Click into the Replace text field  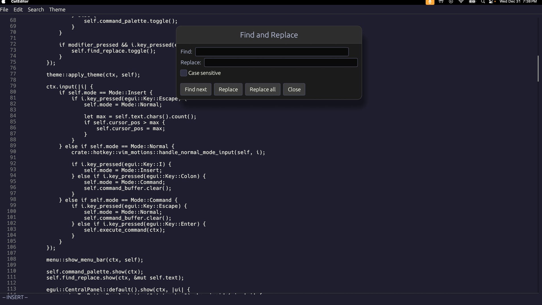281,63
